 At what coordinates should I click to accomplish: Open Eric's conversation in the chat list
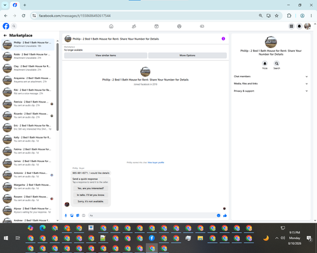(x=28, y=127)
